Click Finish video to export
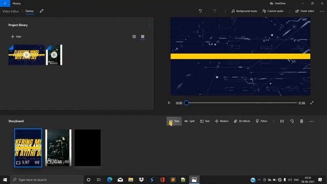 pyautogui.click(x=305, y=11)
